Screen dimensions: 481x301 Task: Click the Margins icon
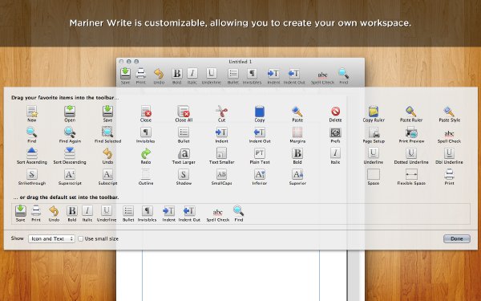pyautogui.click(x=297, y=132)
